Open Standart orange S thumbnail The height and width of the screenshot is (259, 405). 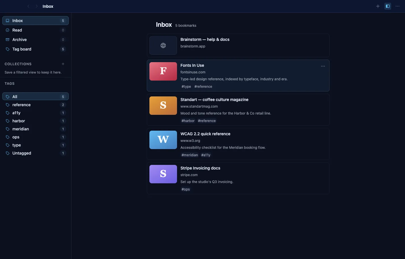163,106
